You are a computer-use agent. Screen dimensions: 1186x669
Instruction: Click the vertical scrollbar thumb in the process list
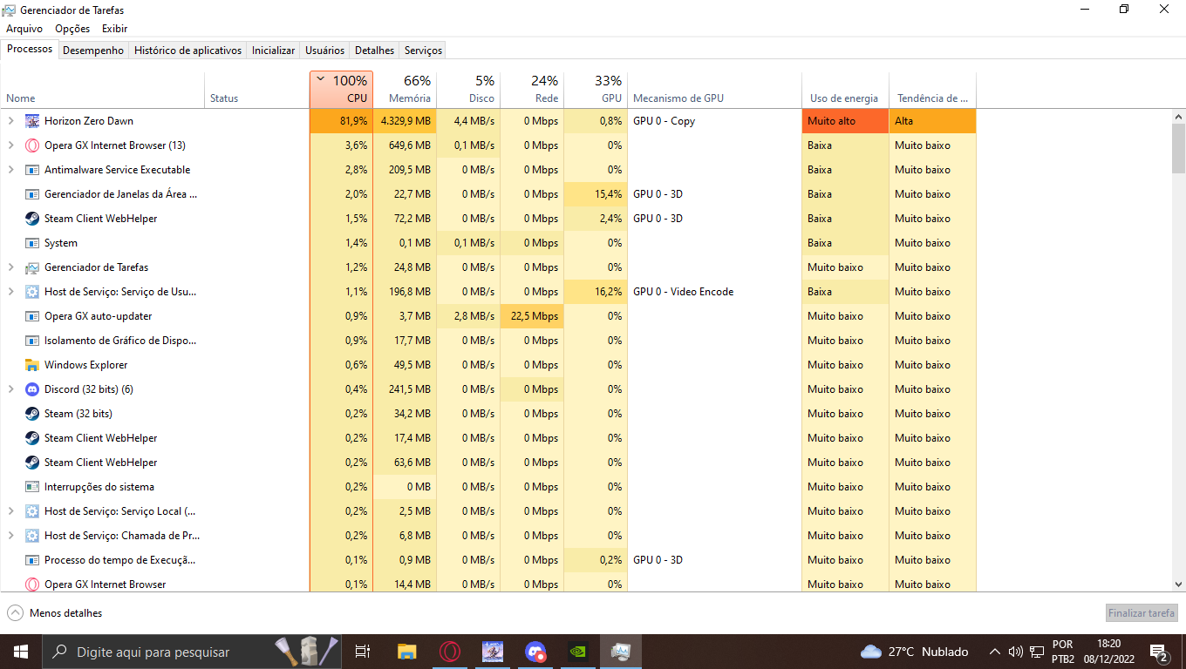1178,148
